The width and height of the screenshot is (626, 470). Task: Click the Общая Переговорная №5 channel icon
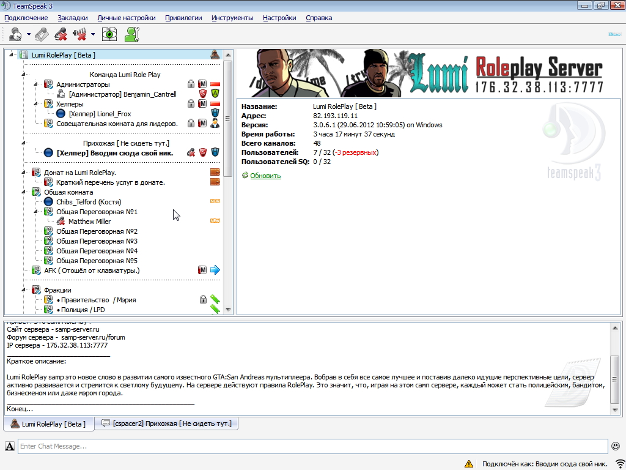coord(48,261)
